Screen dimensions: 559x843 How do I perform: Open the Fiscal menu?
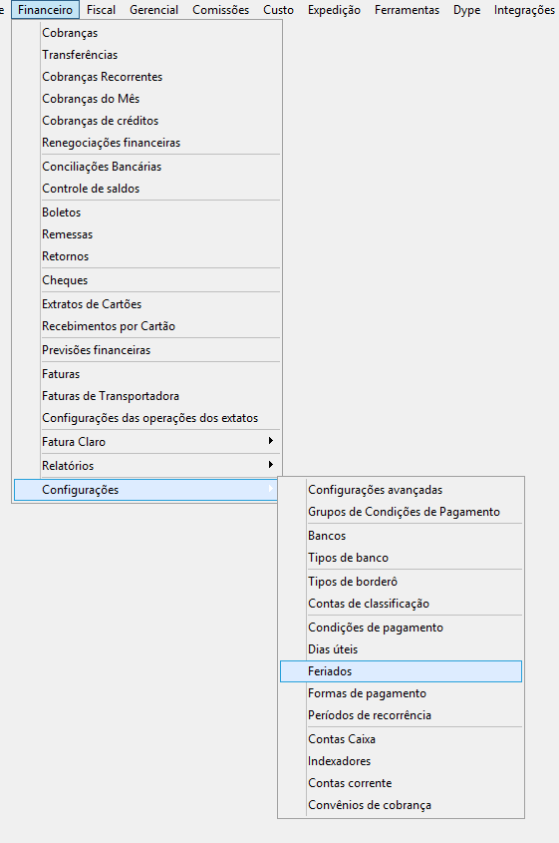[101, 10]
